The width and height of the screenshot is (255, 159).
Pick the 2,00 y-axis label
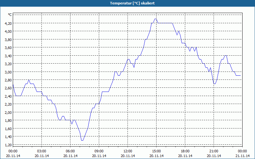[8, 112]
